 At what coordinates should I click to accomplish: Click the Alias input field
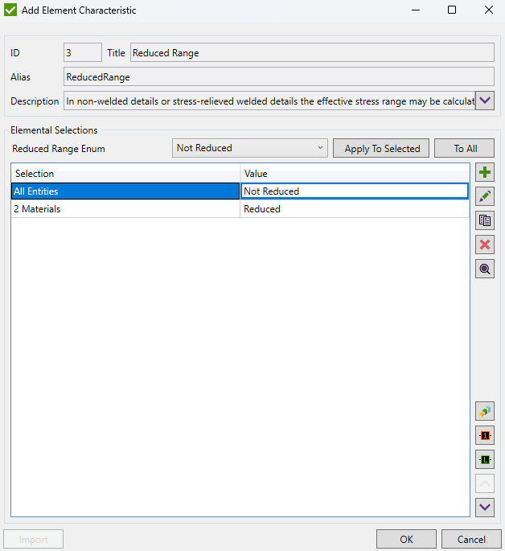(x=278, y=77)
